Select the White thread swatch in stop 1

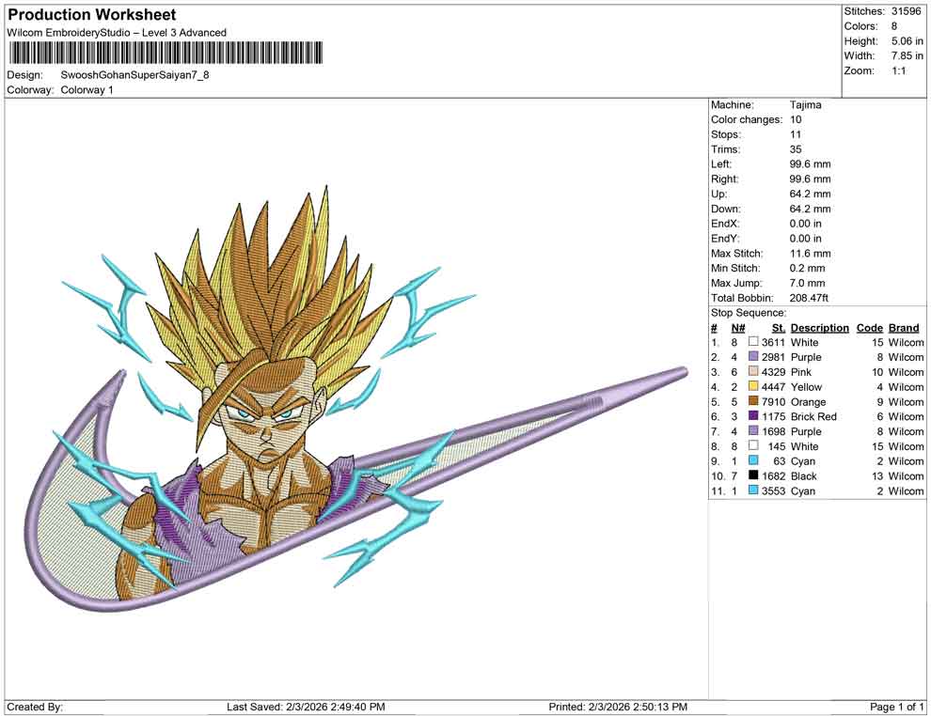pyautogui.click(x=751, y=342)
